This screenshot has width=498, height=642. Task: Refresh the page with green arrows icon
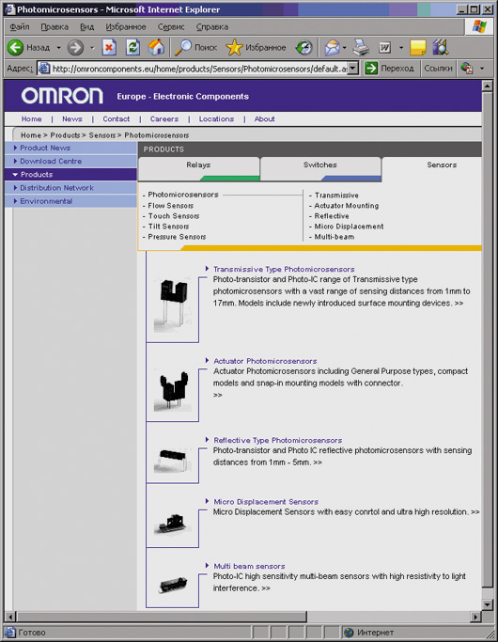point(132,48)
